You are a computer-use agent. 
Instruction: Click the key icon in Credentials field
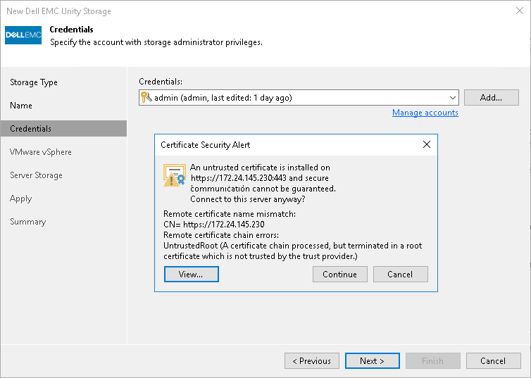pos(146,98)
